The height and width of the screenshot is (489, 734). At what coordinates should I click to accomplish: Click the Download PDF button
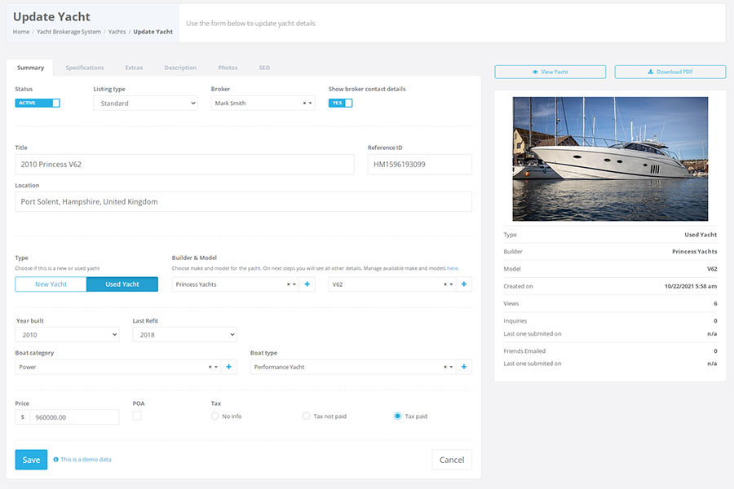pyautogui.click(x=670, y=72)
